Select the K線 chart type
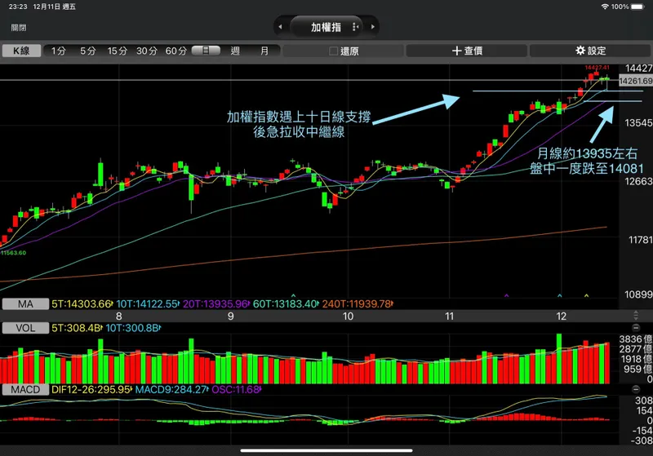Screen dimensions: 653x456 click(22, 51)
